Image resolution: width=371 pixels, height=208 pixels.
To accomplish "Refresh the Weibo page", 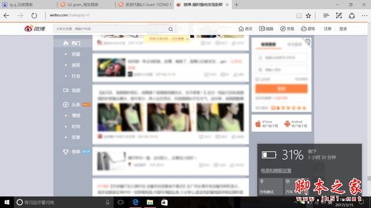I will pyautogui.click(x=34, y=16).
